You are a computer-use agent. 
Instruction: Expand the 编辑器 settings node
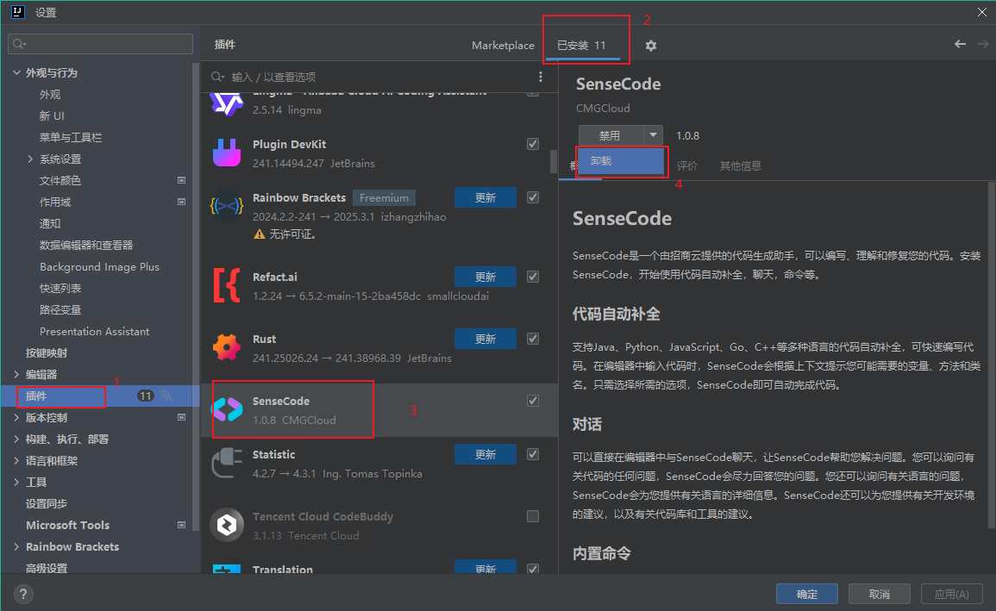16,374
